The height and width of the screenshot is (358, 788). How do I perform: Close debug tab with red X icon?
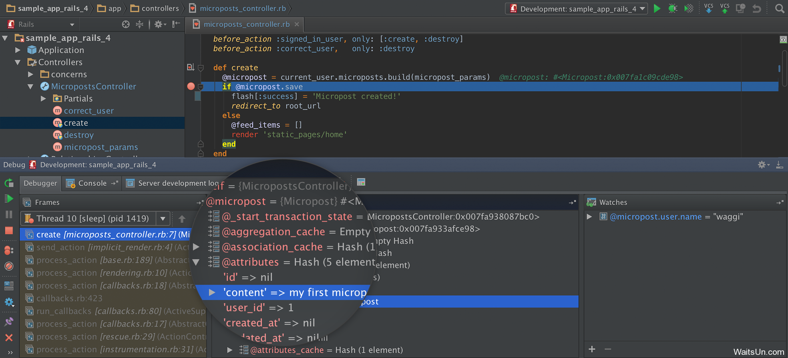9,338
